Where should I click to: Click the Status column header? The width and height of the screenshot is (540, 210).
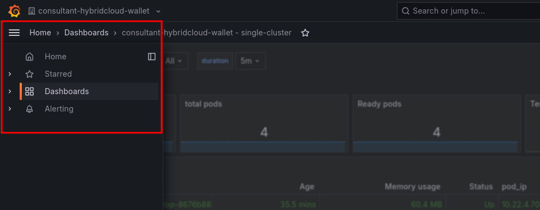481,187
